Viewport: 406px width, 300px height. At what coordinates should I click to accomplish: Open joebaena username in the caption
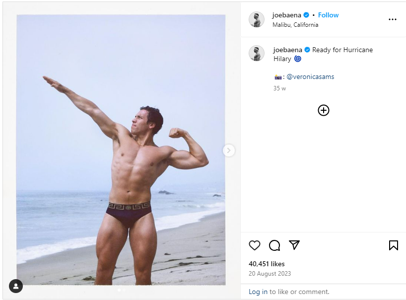tap(288, 50)
